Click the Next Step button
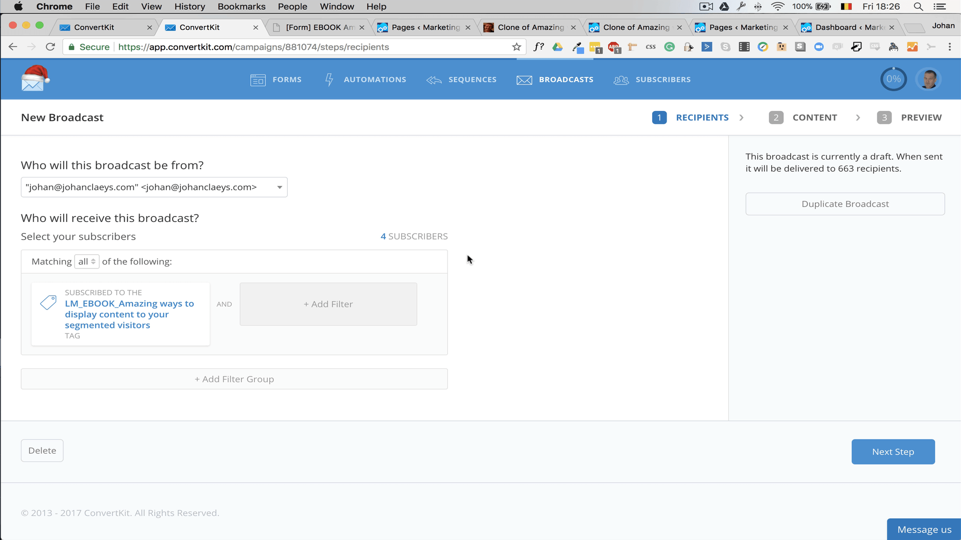This screenshot has height=540, width=961. [893, 451]
